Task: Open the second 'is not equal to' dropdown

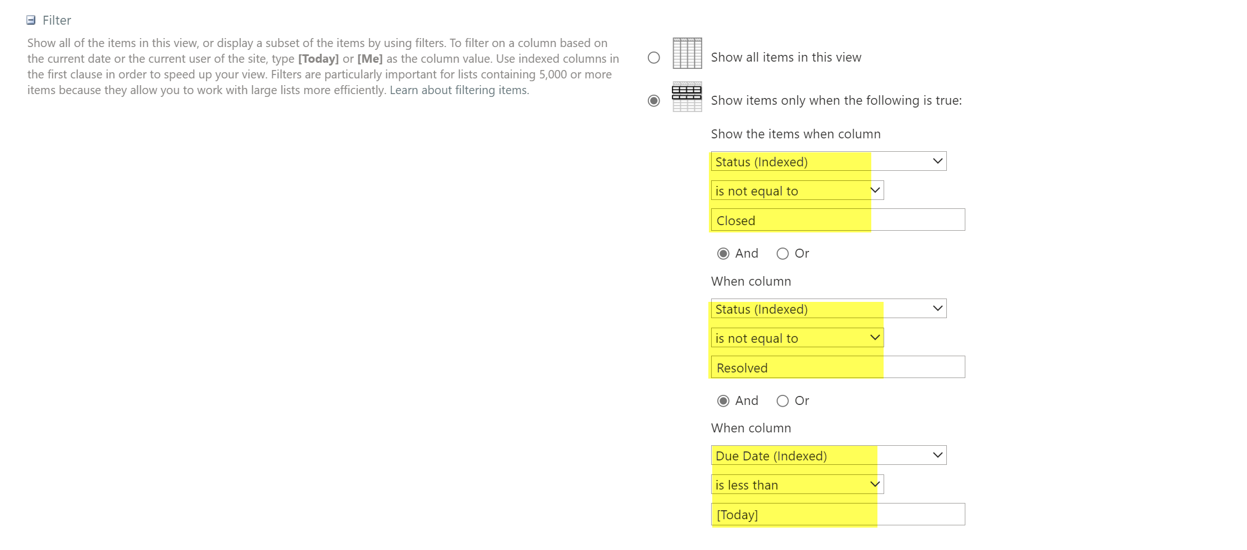Action: (797, 338)
